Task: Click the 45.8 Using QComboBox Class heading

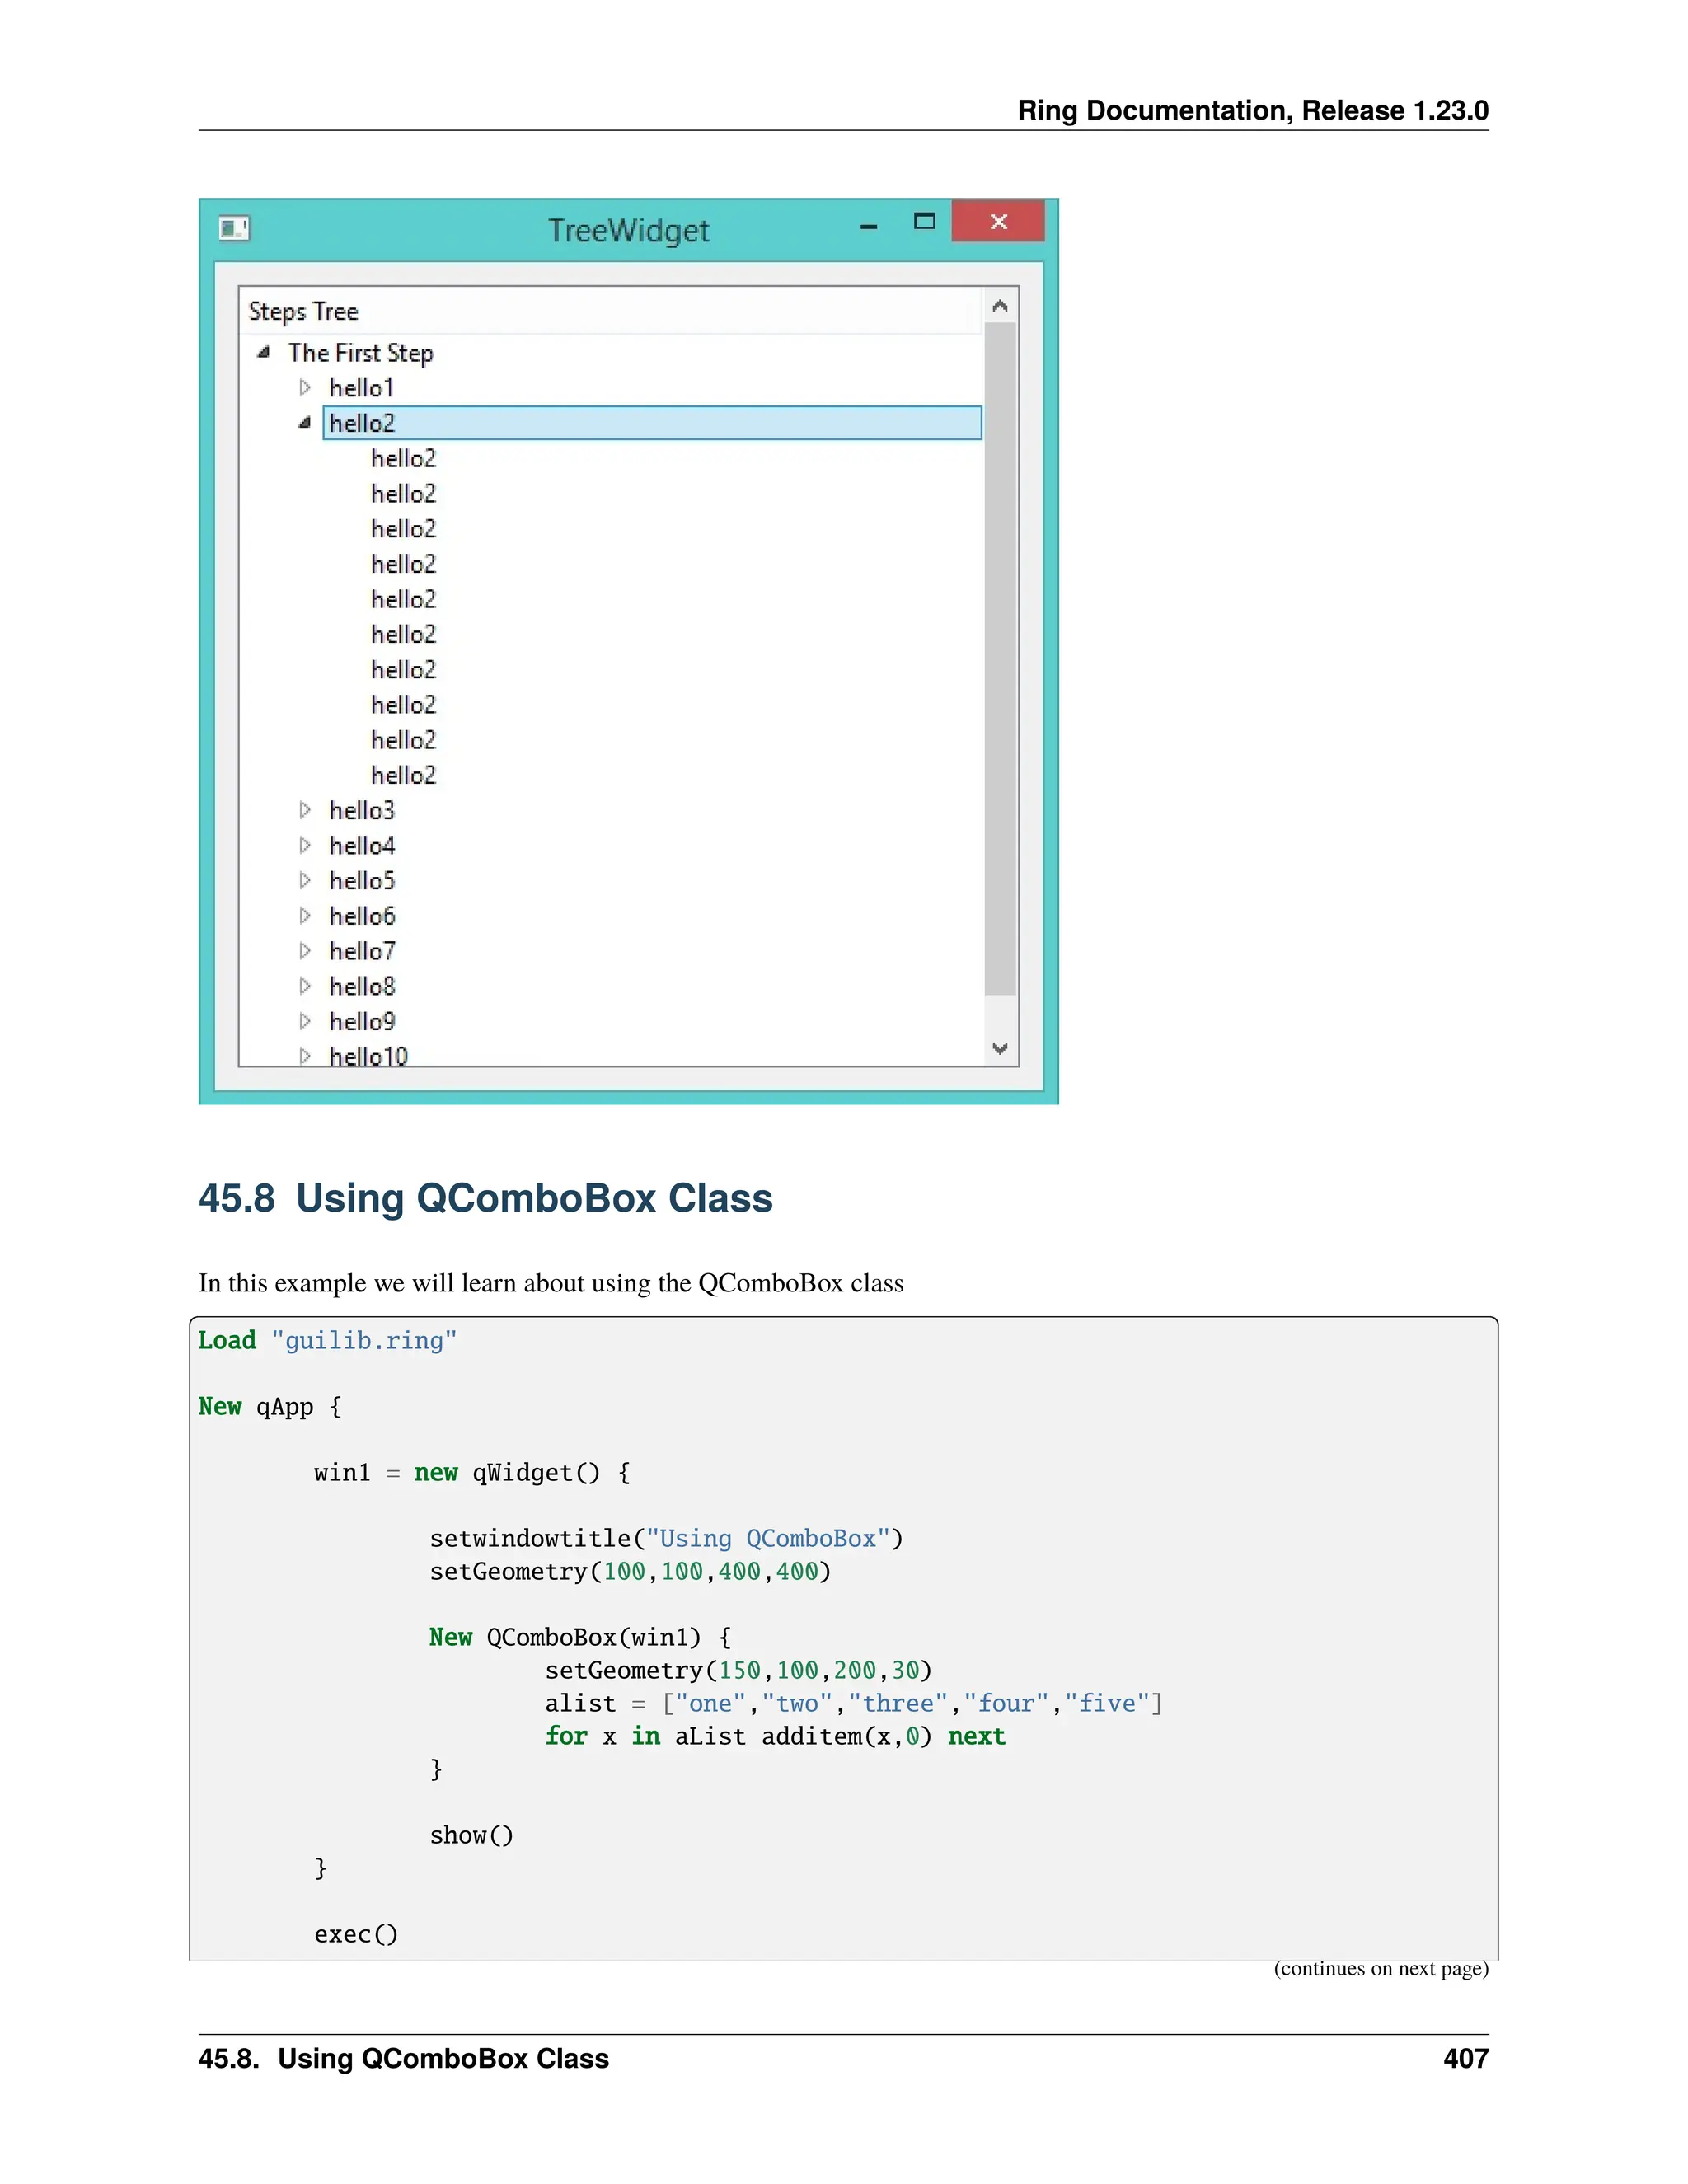Action: 485,1198
